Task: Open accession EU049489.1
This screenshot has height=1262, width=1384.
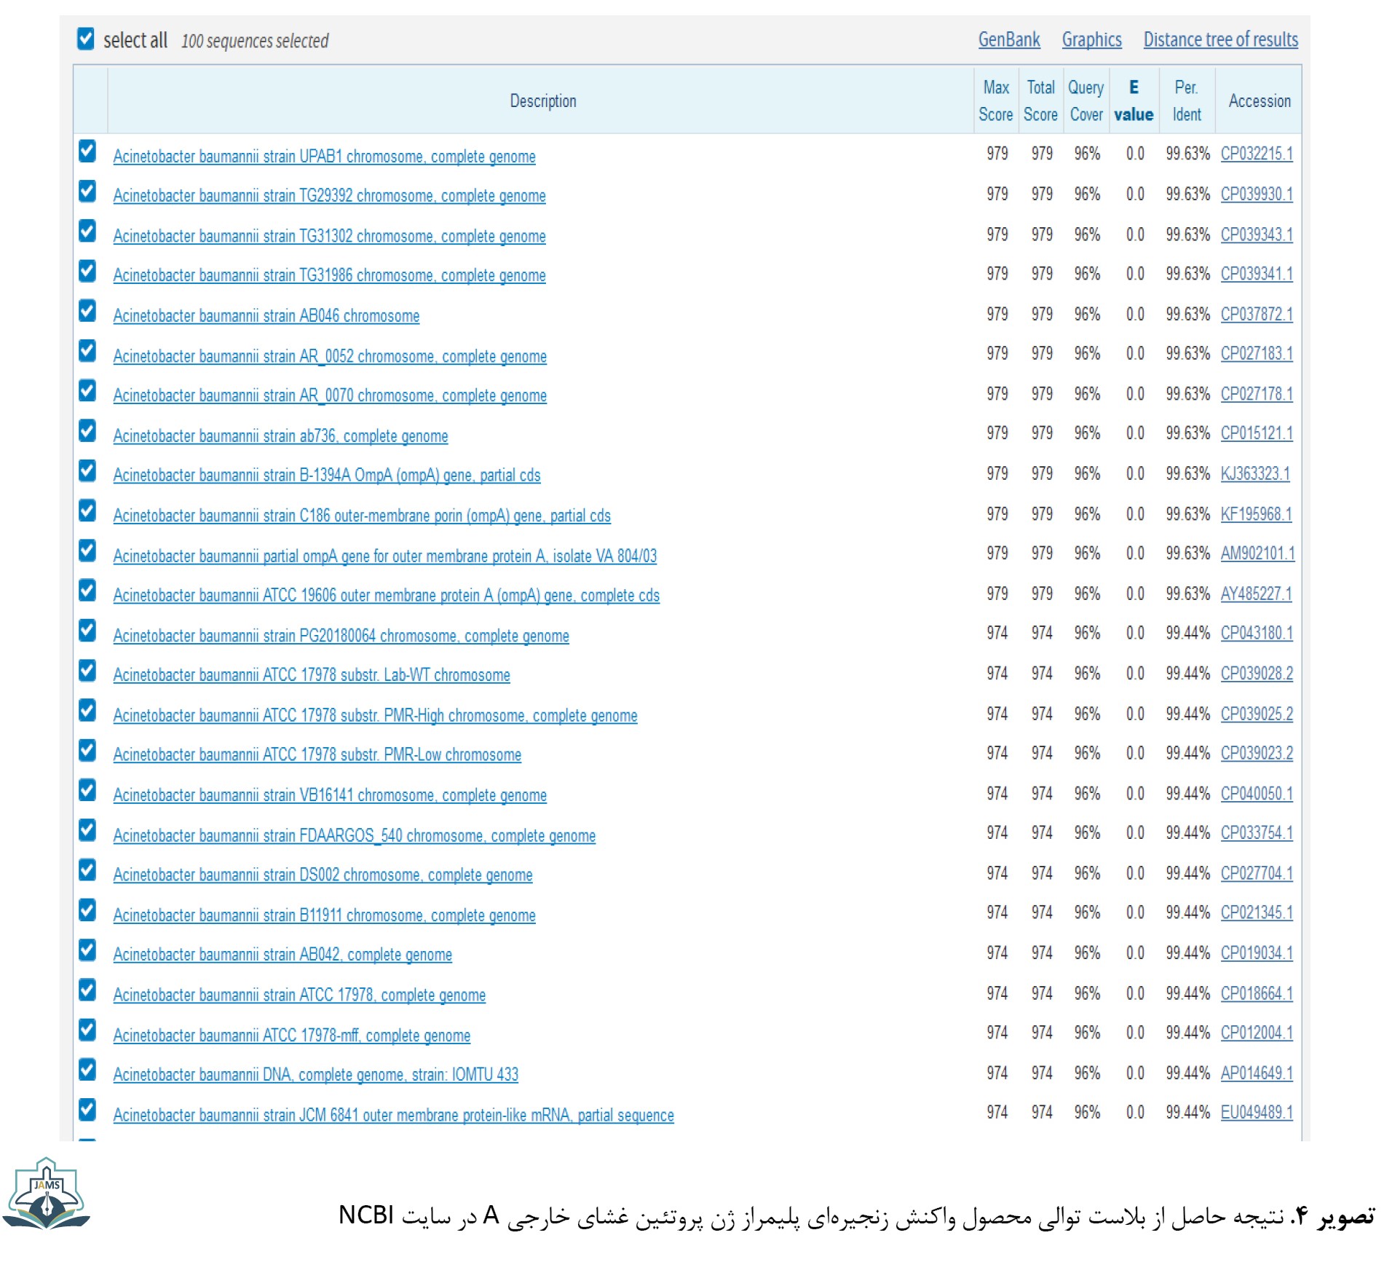Action: click(x=1257, y=1113)
